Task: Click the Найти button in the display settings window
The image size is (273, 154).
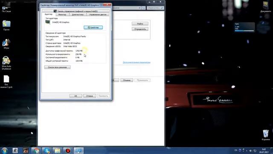Action: click(x=140, y=24)
